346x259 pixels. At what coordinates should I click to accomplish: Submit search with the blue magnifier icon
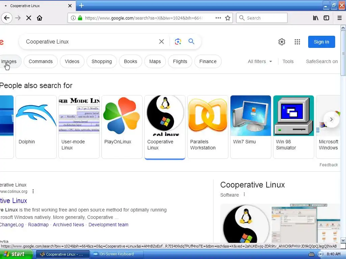pyautogui.click(x=191, y=41)
